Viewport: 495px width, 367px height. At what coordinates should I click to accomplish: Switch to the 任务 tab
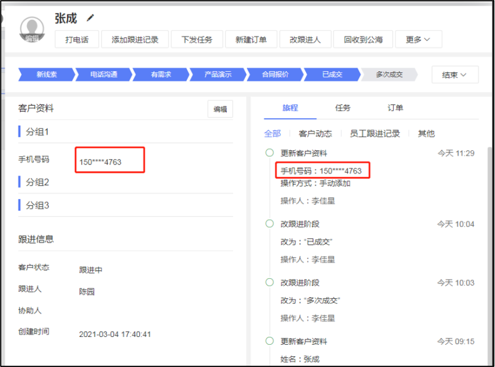343,108
